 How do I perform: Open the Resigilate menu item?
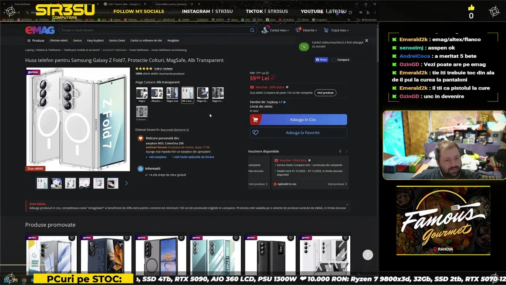173,40
